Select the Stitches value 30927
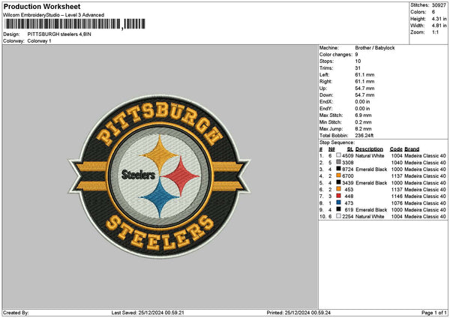 point(439,5)
